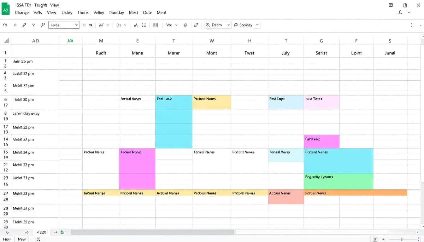Image resolution: width=424 pixels, height=242 pixels.
Task: Click the 'fcl' icon at toolbar start
Action: (x=5, y=25)
